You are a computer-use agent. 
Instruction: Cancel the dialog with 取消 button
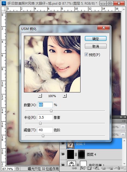click(95, 46)
